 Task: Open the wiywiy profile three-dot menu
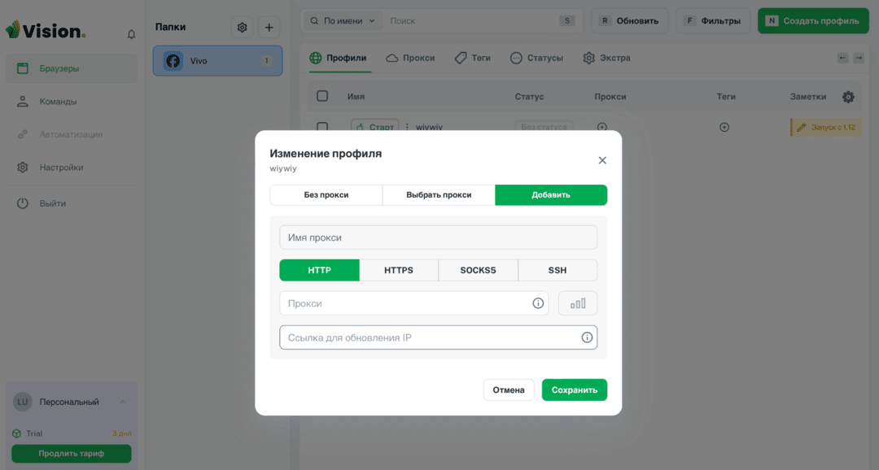(407, 127)
